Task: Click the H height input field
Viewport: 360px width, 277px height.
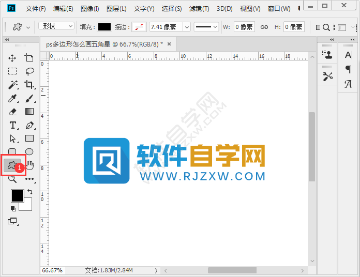Action: (294, 27)
